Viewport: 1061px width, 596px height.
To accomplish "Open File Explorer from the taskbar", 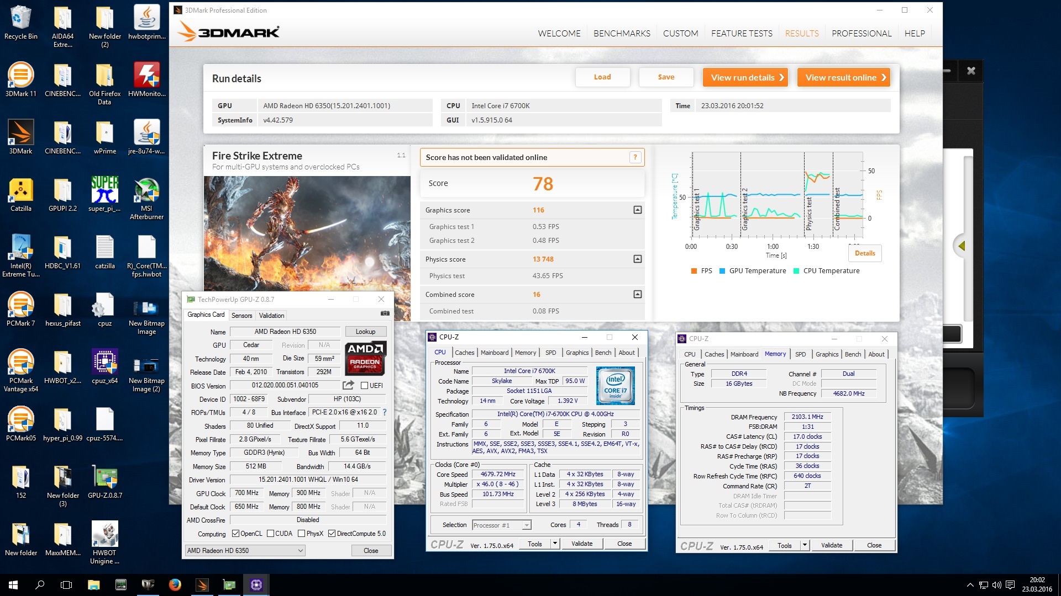I will (x=93, y=585).
